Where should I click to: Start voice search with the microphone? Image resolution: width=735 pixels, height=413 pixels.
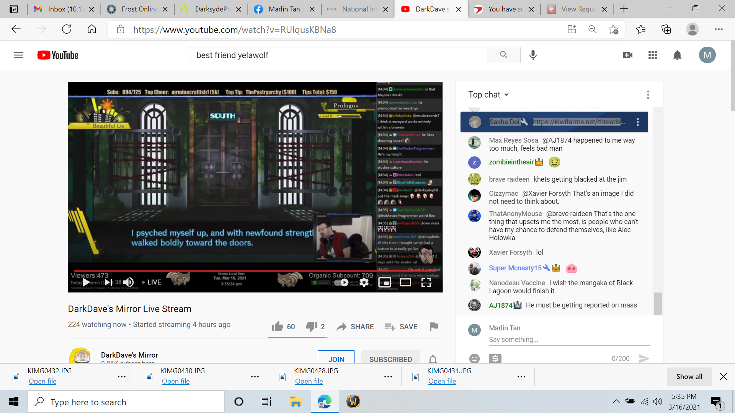(533, 55)
